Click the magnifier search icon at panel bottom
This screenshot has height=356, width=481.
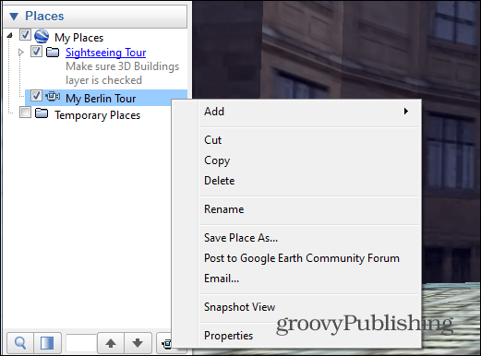20,343
